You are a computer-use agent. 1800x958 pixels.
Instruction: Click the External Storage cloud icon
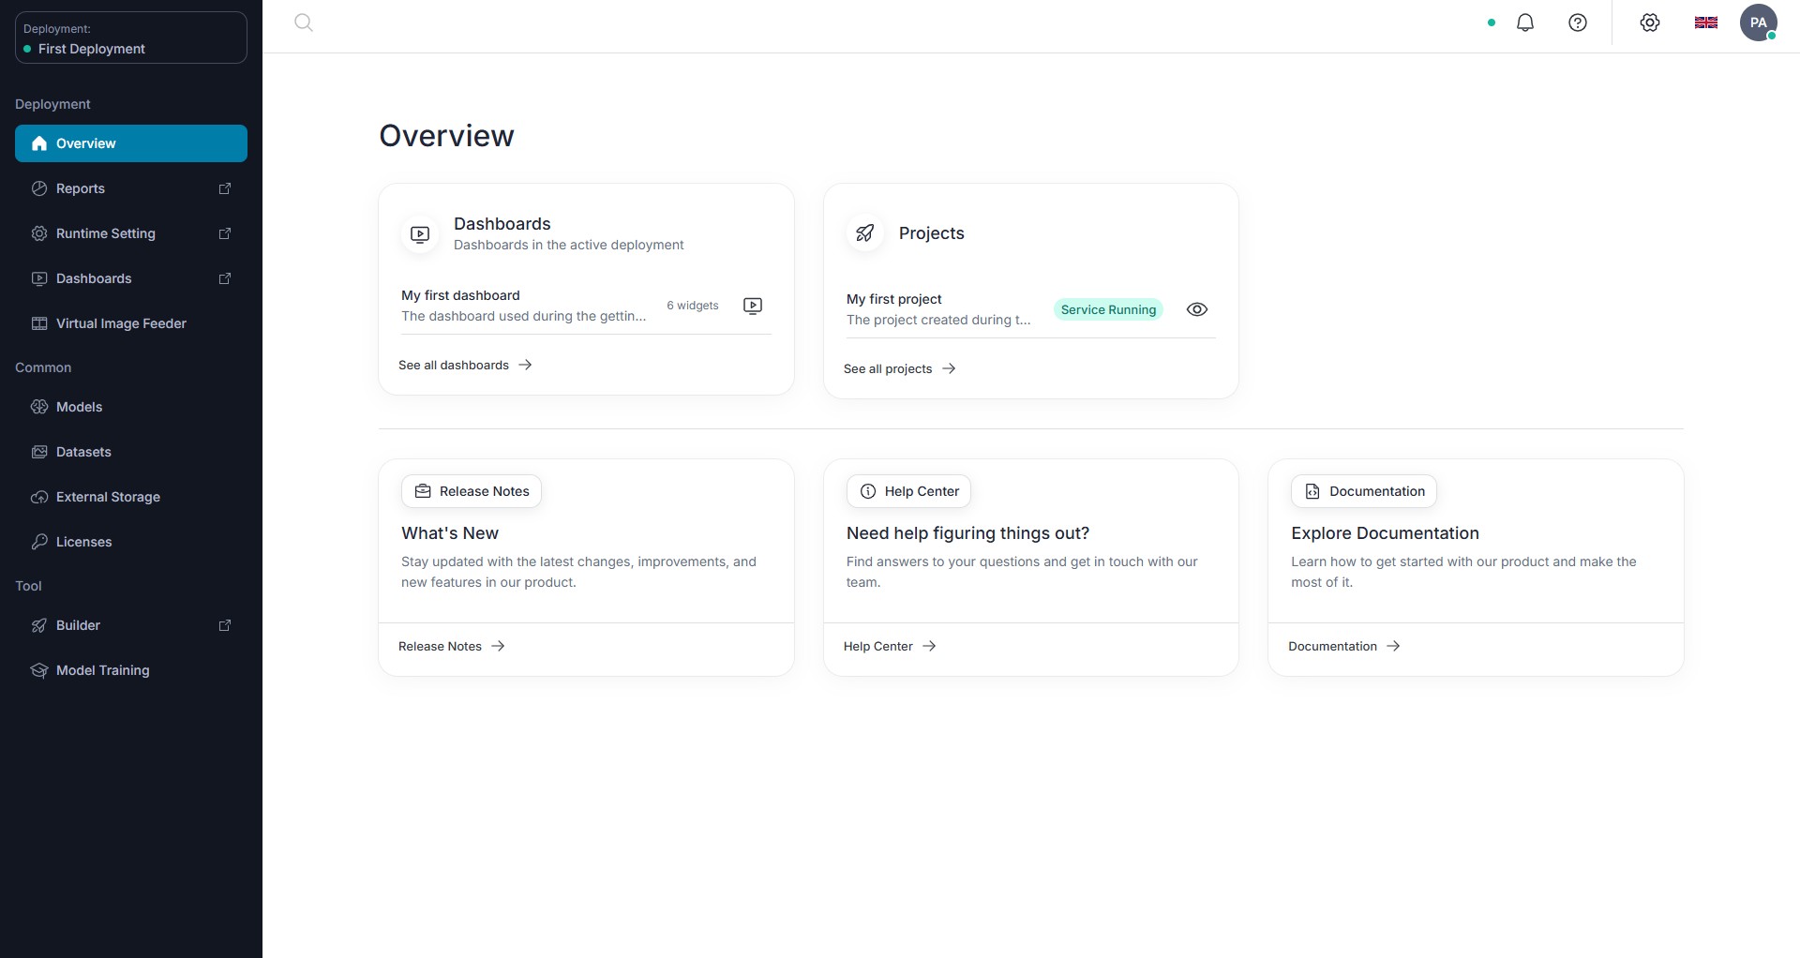click(x=39, y=497)
